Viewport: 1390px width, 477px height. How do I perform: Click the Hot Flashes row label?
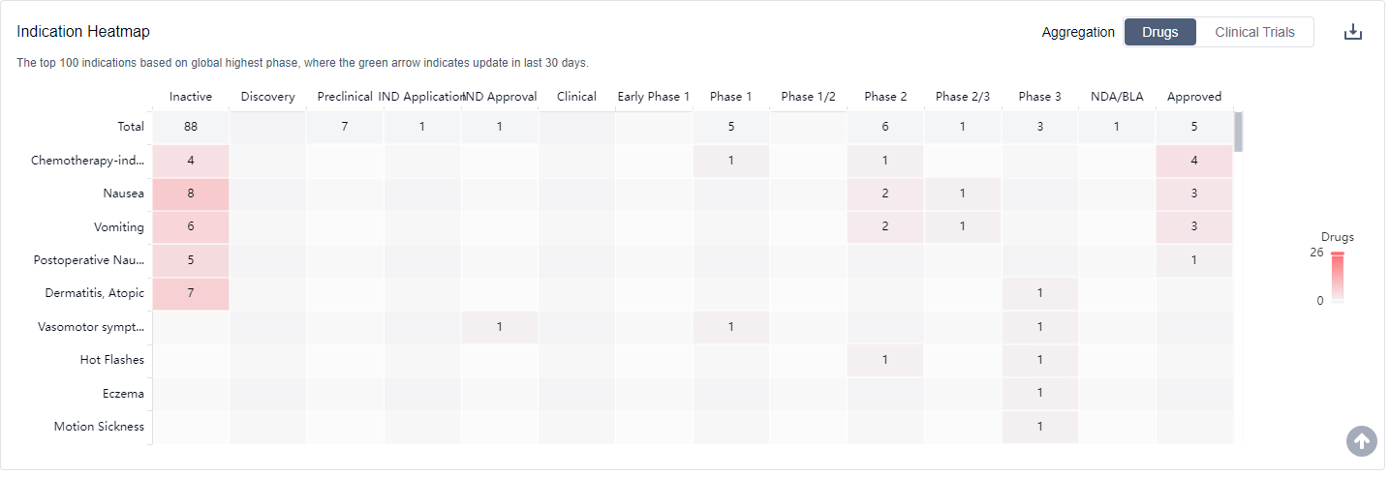111,360
